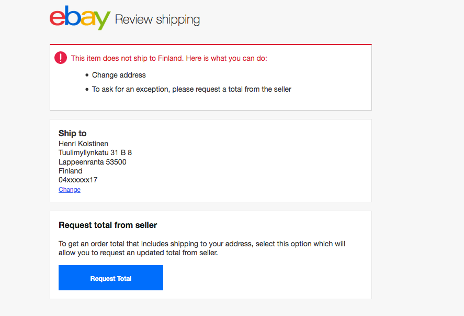
Task: Click the bullet dot before "Change address"
Action: (x=87, y=75)
